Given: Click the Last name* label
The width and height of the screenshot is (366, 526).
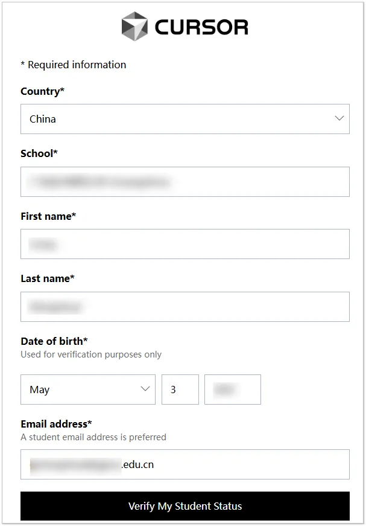Looking at the screenshot, I should (48, 278).
